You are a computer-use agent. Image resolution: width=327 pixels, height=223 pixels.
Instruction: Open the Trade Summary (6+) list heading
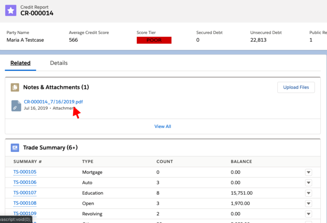tap(50, 148)
